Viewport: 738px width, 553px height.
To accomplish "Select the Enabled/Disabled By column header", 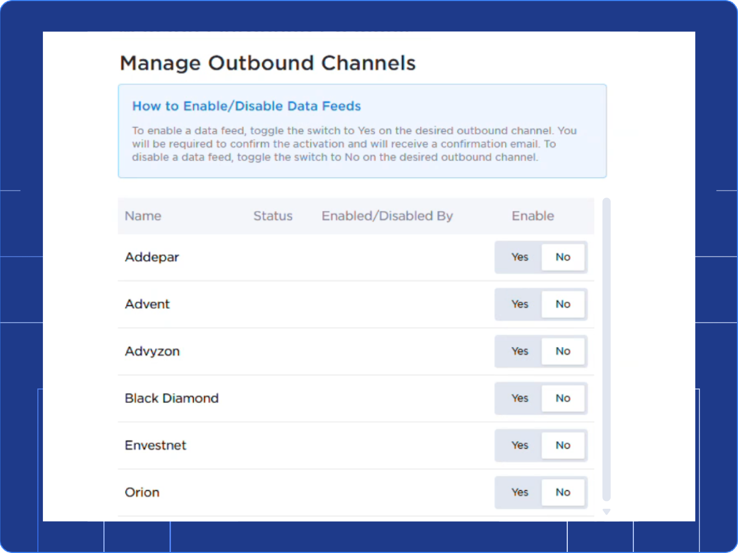I will click(x=387, y=216).
